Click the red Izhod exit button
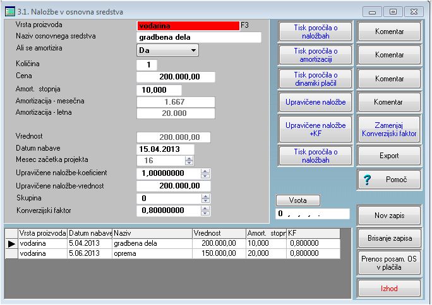The image size is (432, 305). pos(389,287)
